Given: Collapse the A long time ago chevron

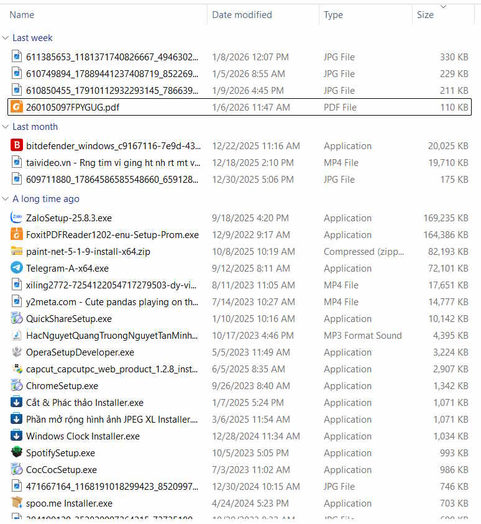Looking at the screenshot, I should click(x=5, y=199).
